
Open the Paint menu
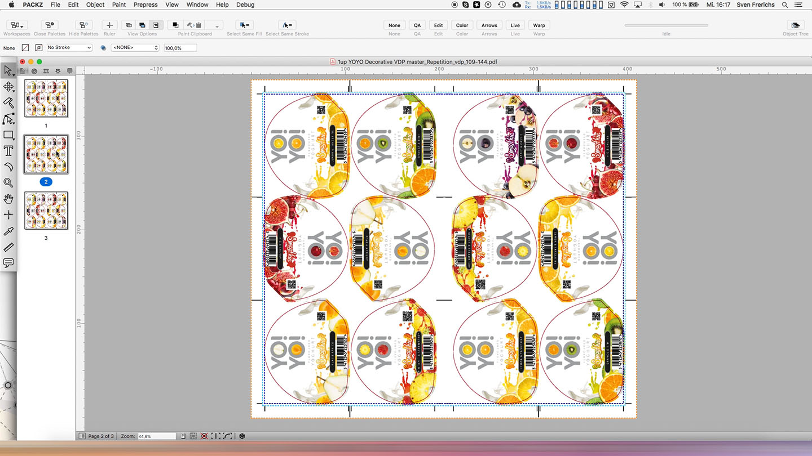[119, 5]
